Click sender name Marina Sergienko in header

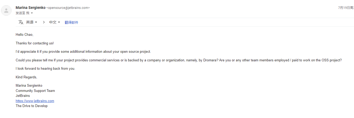click(31, 8)
